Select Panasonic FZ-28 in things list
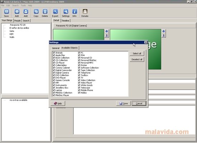 click(x=18, y=25)
